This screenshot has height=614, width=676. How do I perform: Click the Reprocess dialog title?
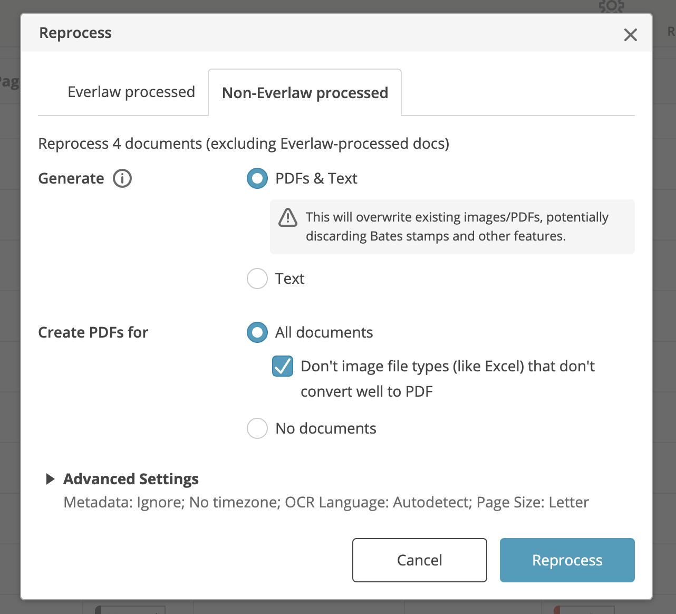(75, 33)
